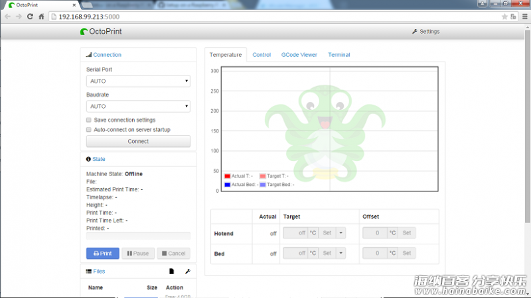Image resolution: width=531 pixels, height=298 pixels.
Task: Click Set for Hotend target
Action: (327, 233)
